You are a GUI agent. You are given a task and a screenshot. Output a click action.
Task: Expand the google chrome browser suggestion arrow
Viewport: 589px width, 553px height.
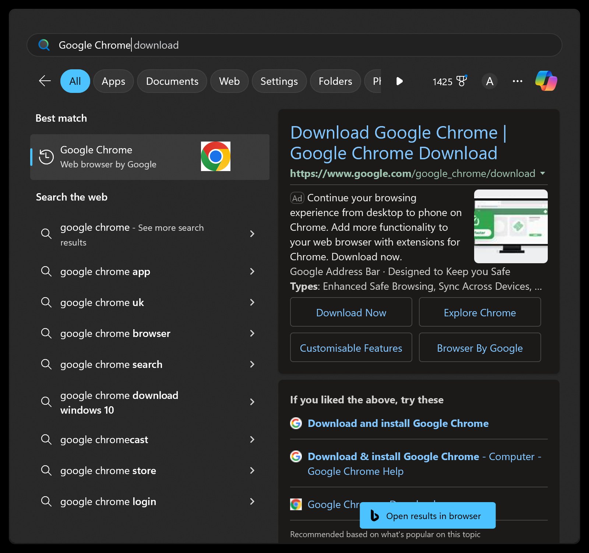(252, 333)
